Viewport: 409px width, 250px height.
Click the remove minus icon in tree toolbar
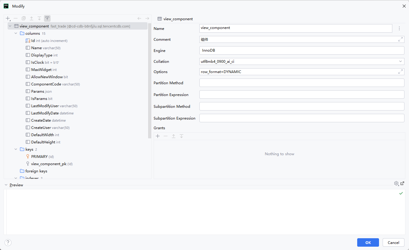tap(16, 18)
